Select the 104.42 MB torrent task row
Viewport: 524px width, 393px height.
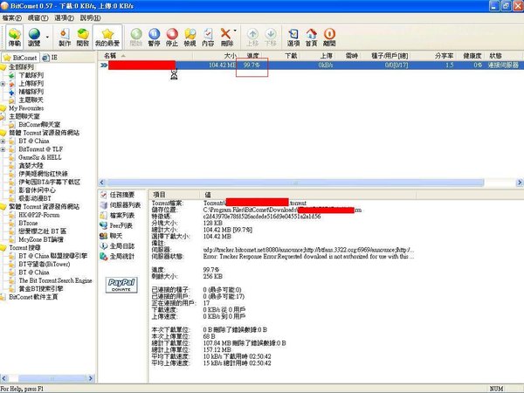(x=311, y=65)
